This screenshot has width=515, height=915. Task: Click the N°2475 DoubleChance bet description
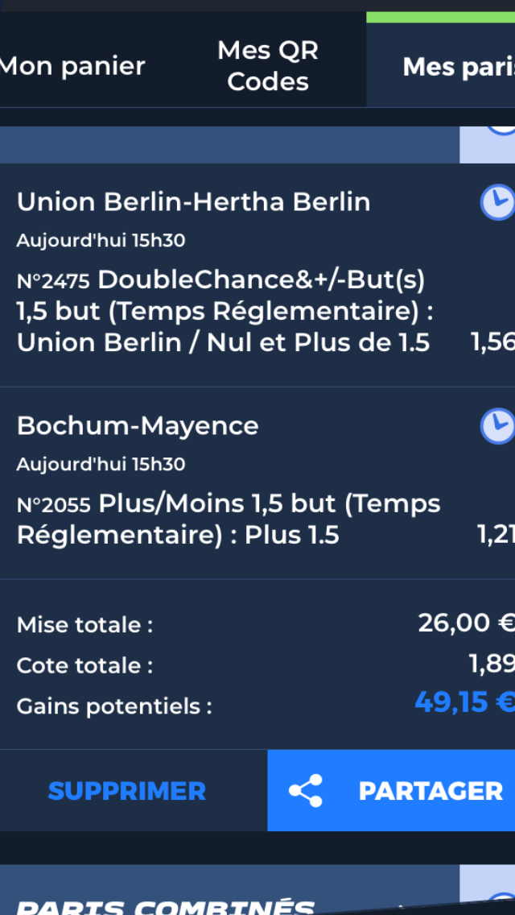coord(225,312)
